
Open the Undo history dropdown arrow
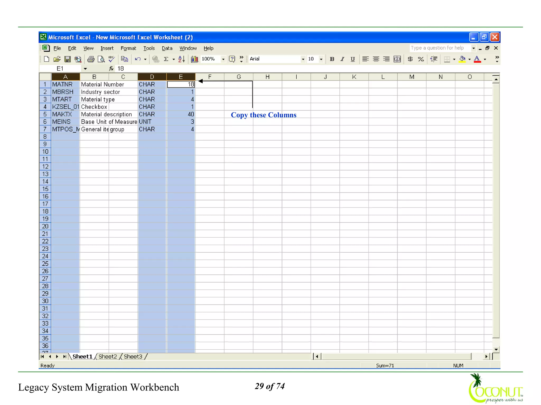(x=145, y=59)
